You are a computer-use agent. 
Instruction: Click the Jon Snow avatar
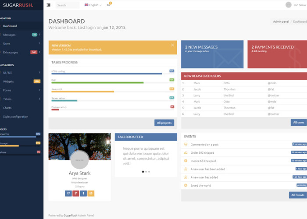coord(289,5)
